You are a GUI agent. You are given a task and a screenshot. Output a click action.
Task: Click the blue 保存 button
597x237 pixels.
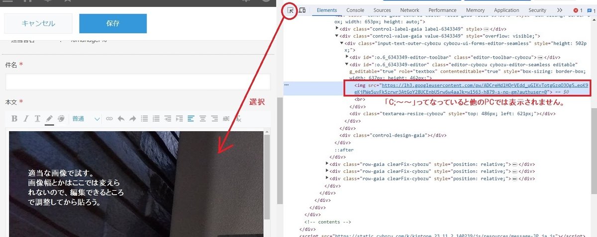point(113,23)
